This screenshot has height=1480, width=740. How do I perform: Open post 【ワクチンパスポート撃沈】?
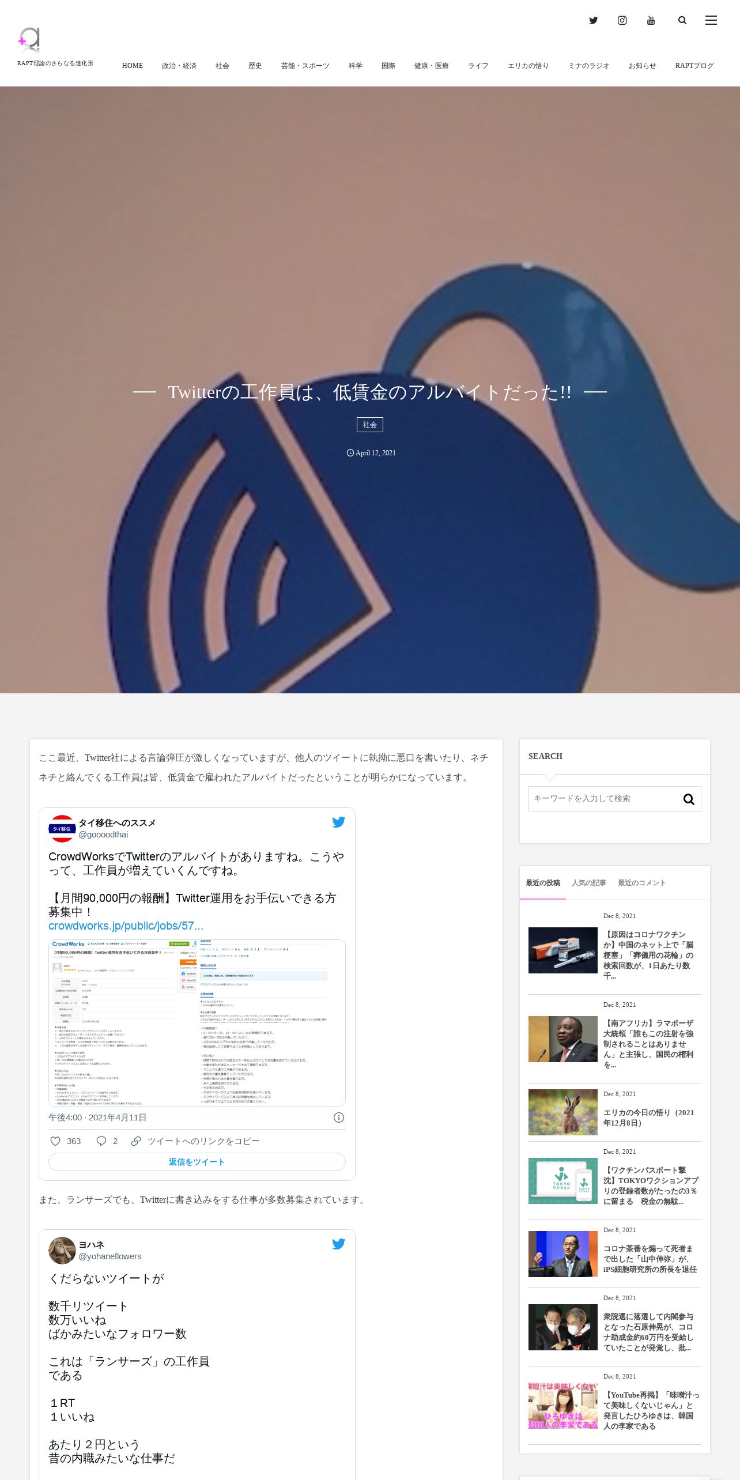coord(651,1185)
